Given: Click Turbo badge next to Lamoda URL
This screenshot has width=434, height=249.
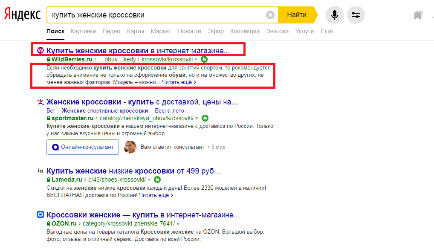Looking at the screenshot, I should [157, 180].
